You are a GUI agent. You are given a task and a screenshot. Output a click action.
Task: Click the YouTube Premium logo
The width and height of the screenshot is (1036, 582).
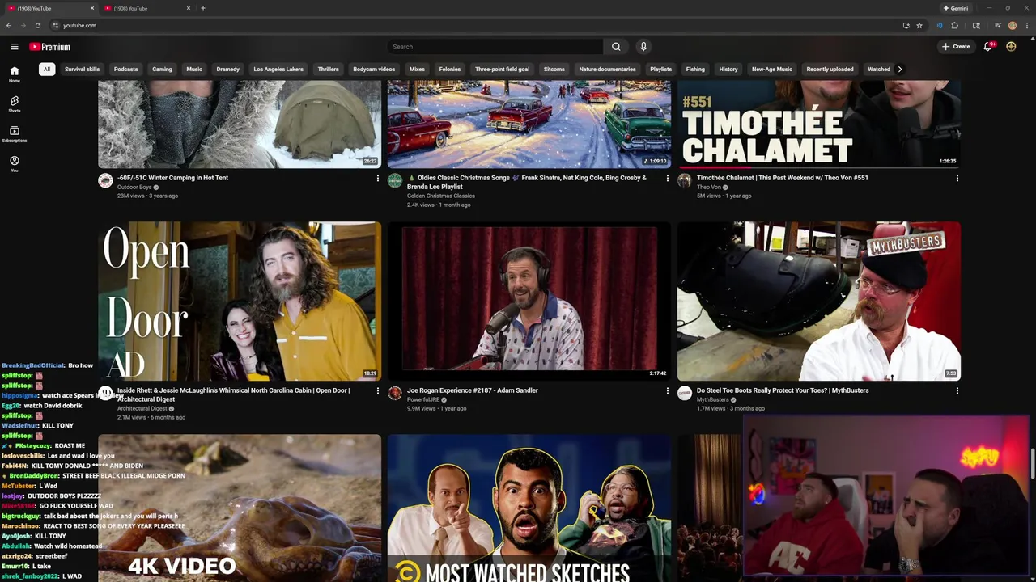coord(50,47)
